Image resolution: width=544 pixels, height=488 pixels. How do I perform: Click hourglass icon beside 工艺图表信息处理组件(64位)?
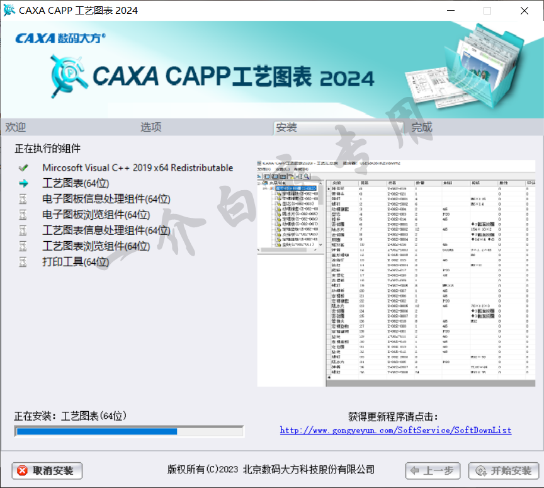[23, 230]
